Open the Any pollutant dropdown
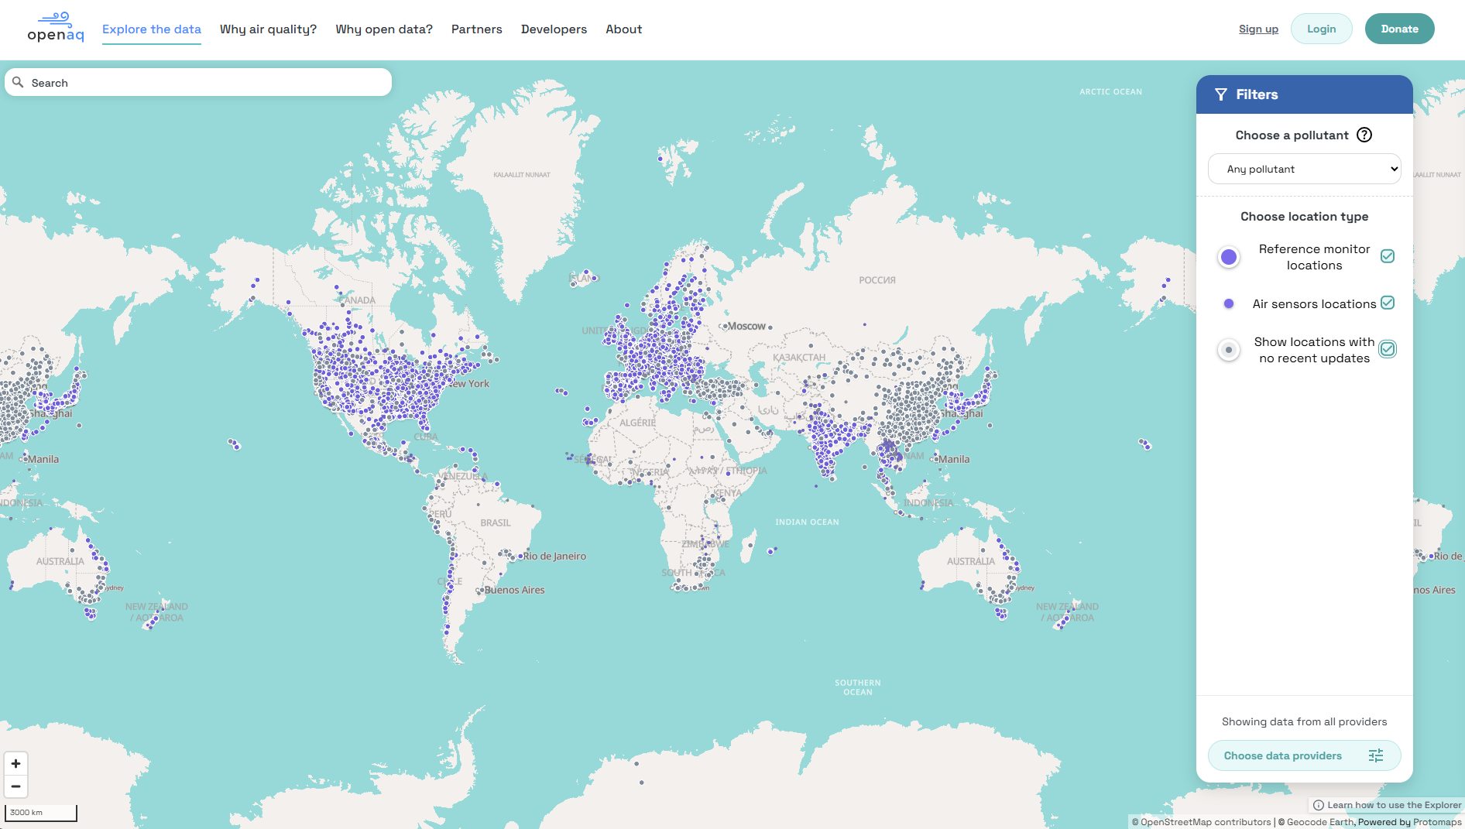1465x829 pixels. (x=1304, y=169)
